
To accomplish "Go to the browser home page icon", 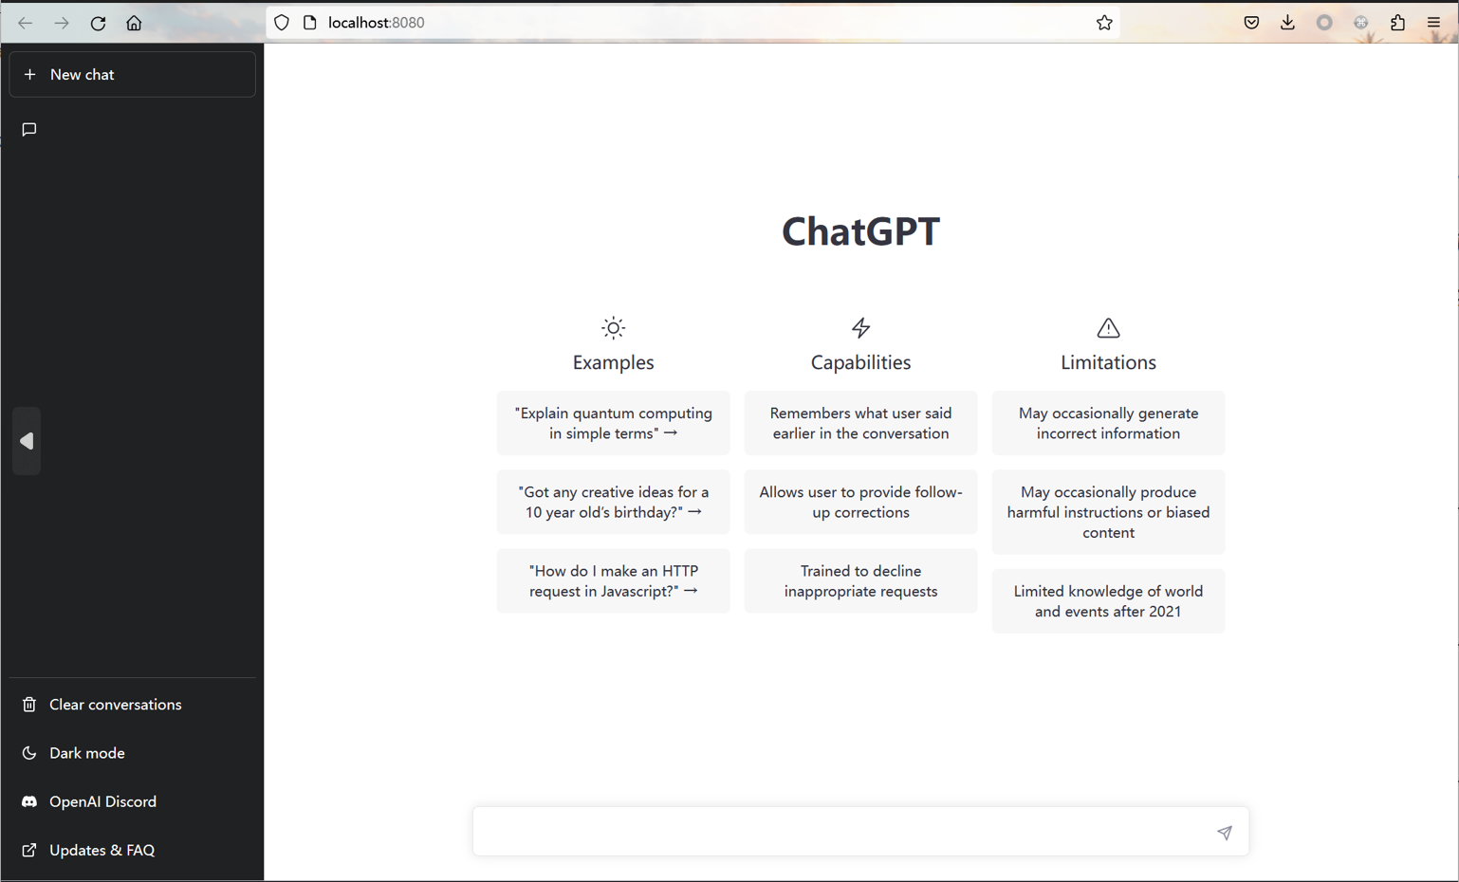I will [x=134, y=23].
